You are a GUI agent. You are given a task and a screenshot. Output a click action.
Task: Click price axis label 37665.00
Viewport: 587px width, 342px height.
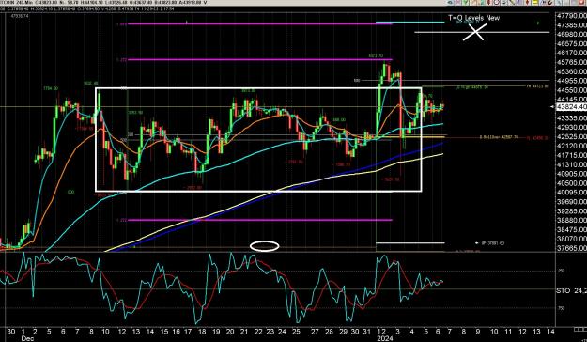(572, 248)
